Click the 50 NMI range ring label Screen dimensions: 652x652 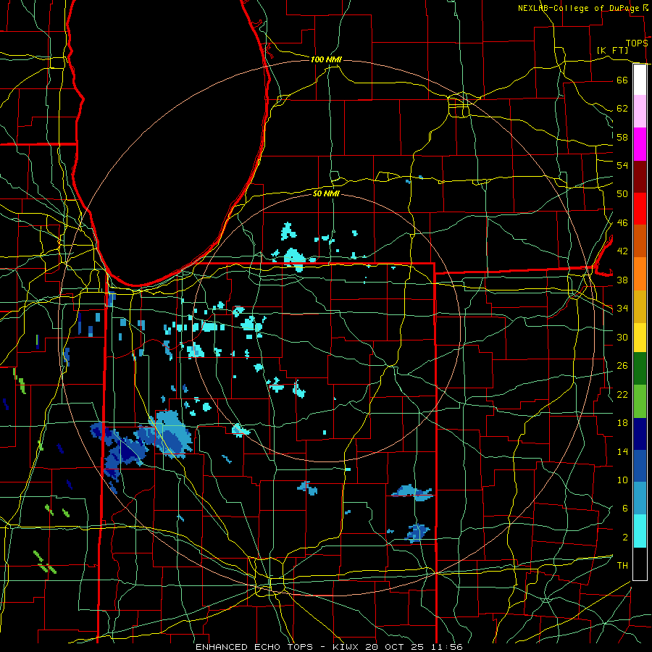pyautogui.click(x=326, y=193)
